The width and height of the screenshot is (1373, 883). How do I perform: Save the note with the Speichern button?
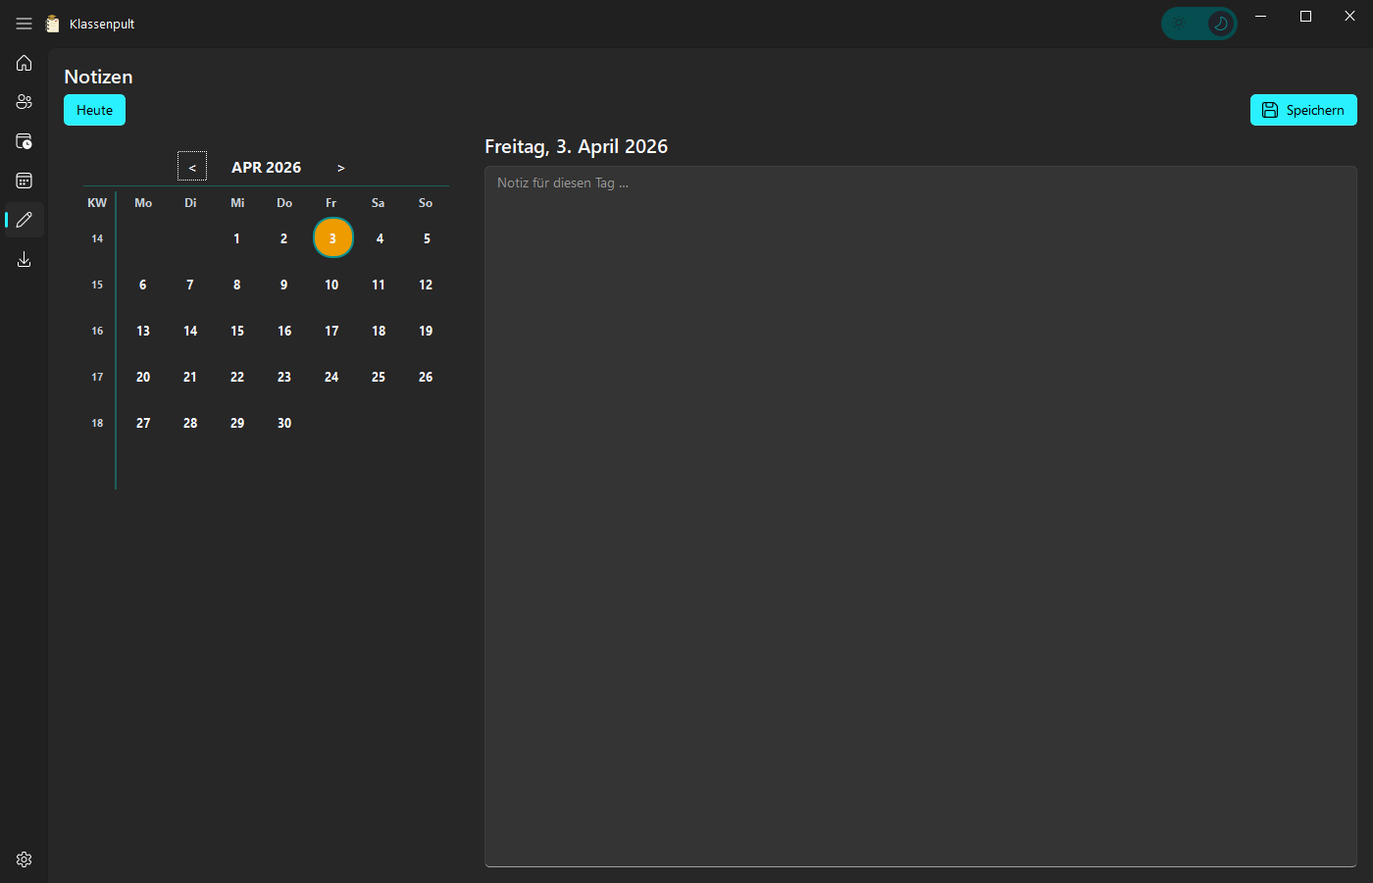click(x=1303, y=110)
